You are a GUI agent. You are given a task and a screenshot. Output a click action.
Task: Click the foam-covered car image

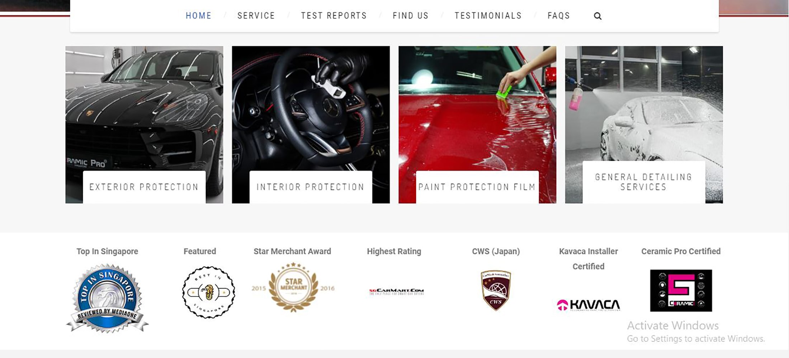click(644, 104)
